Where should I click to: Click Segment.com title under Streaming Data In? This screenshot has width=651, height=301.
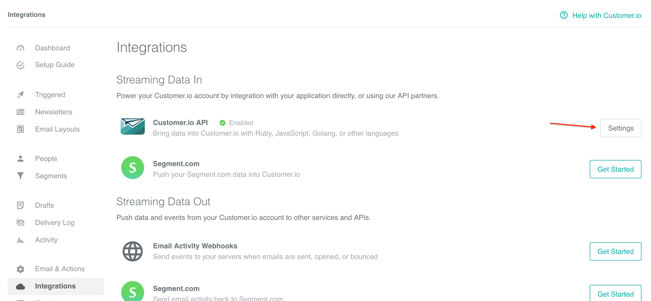[176, 164]
